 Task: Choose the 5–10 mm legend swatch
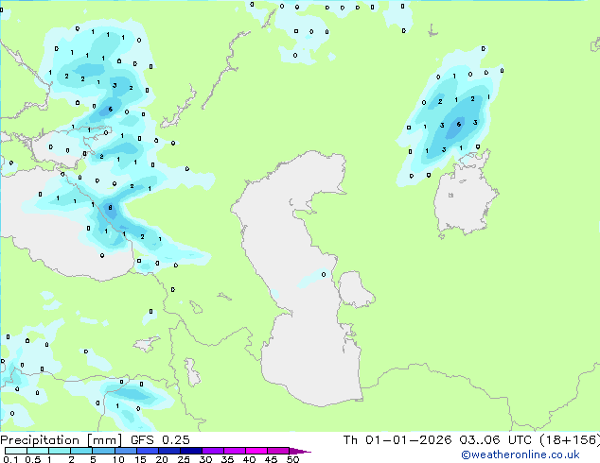[103, 451]
